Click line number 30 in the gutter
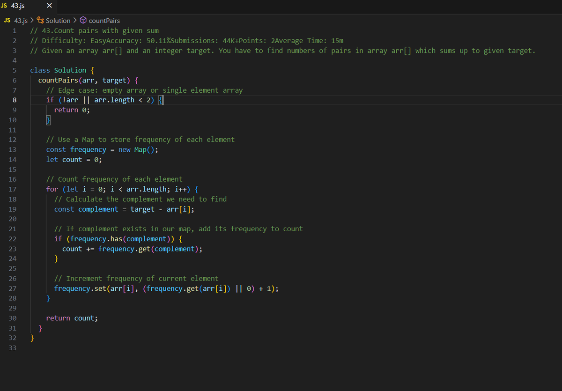The height and width of the screenshot is (391, 562). click(13, 318)
